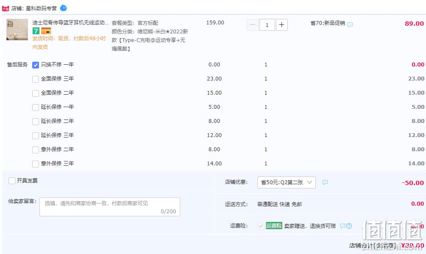Click the 发货时间 shipping notice text

pyautogui.click(x=69, y=42)
